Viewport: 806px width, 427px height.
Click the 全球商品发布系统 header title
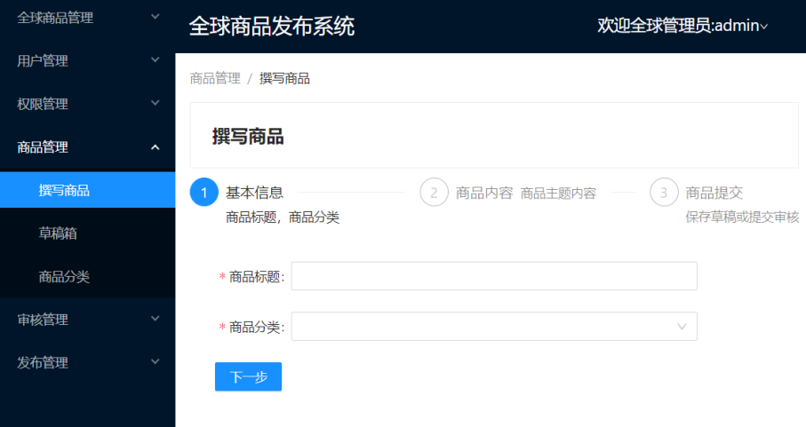click(272, 27)
